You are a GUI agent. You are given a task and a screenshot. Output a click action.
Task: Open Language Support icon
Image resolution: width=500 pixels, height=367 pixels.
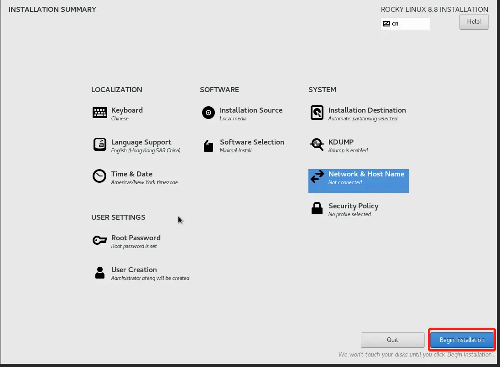tap(100, 145)
